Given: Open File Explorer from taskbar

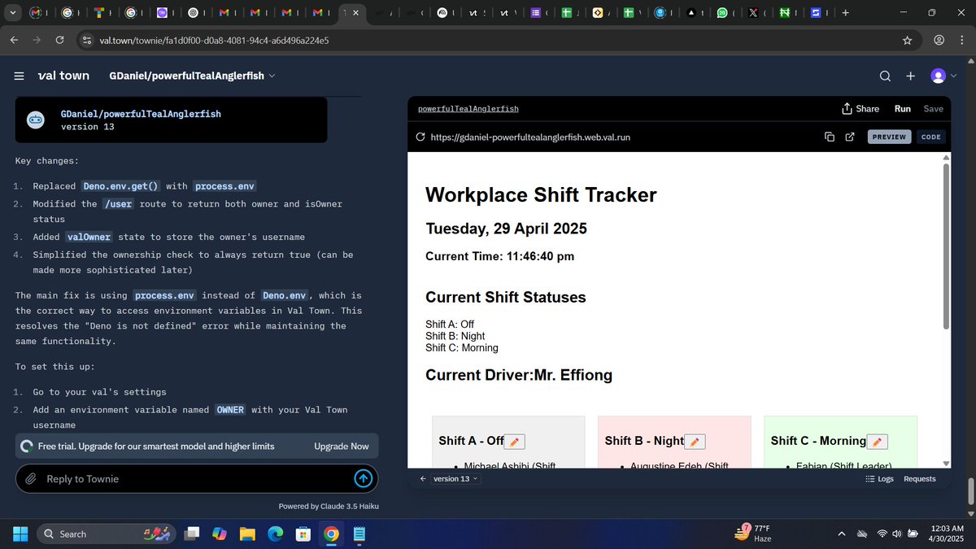Looking at the screenshot, I should click(x=247, y=534).
